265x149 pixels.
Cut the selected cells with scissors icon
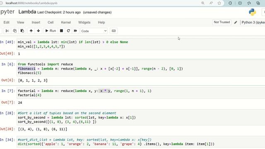coord(7,31)
